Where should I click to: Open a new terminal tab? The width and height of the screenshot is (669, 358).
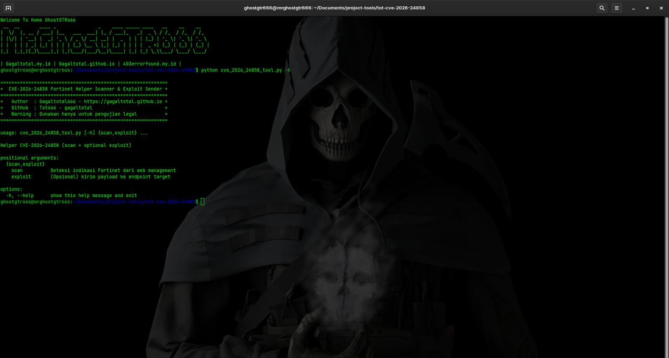click(x=8, y=8)
